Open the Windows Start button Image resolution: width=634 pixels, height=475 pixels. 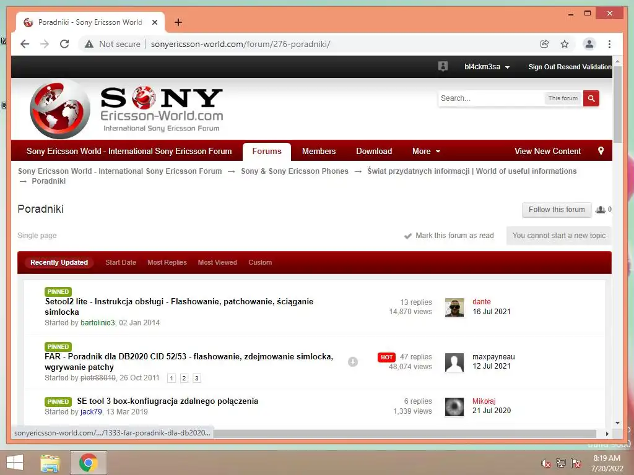15,463
